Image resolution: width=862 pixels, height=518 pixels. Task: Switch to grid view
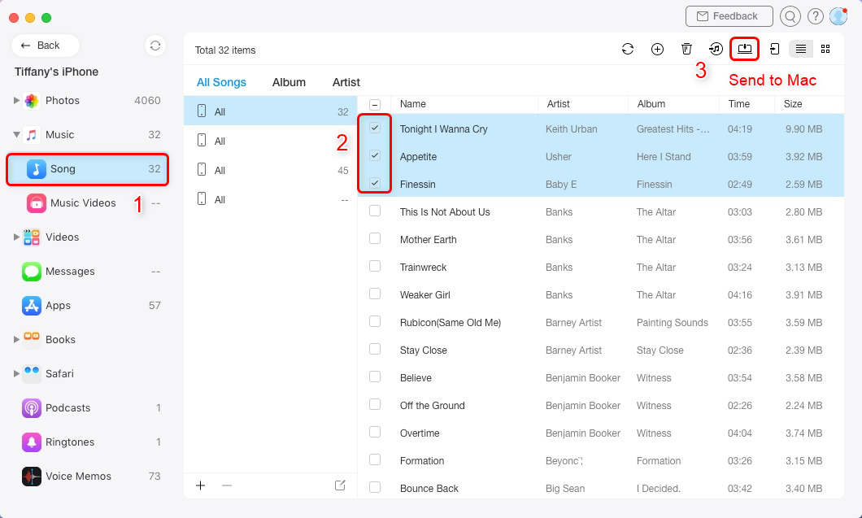[x=825, y=49]
